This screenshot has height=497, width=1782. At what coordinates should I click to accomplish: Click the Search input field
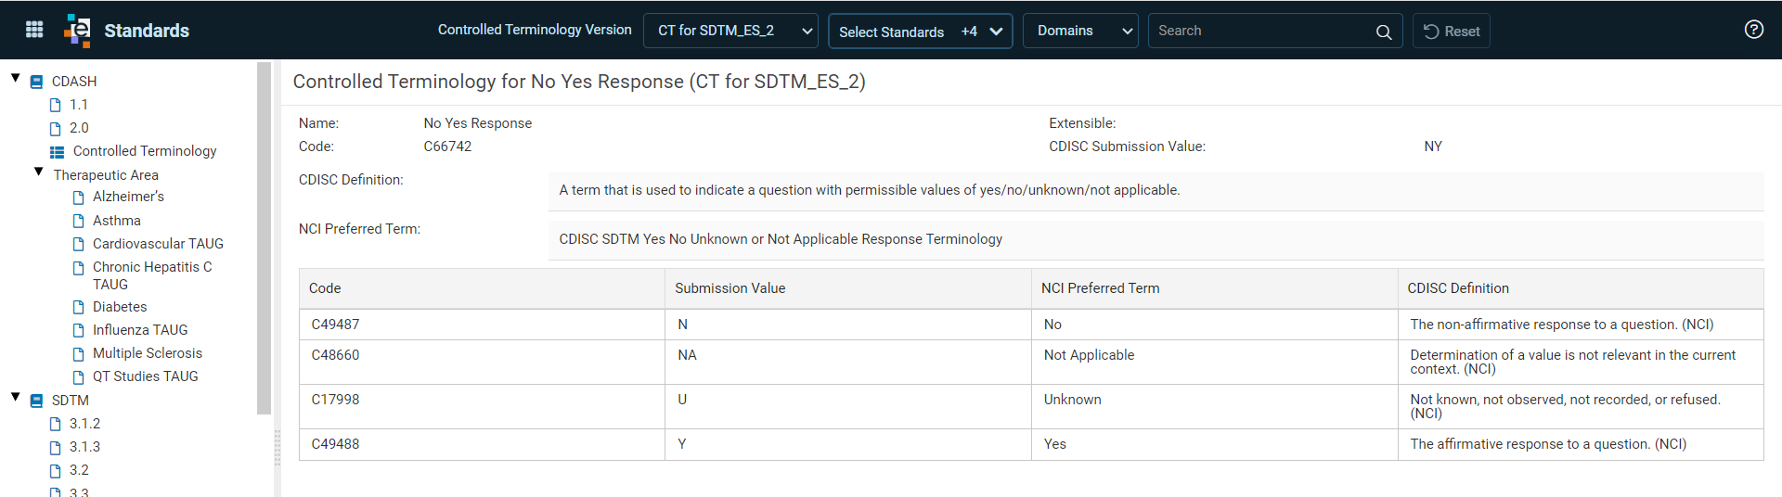(1261, 31)
